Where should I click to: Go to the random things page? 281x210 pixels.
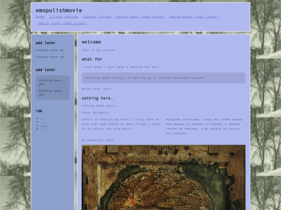point(97,17)
